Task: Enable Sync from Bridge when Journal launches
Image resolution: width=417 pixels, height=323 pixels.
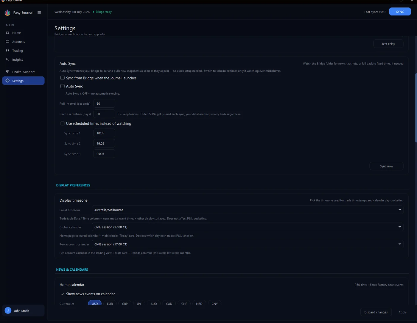Action: pos(62,78)
